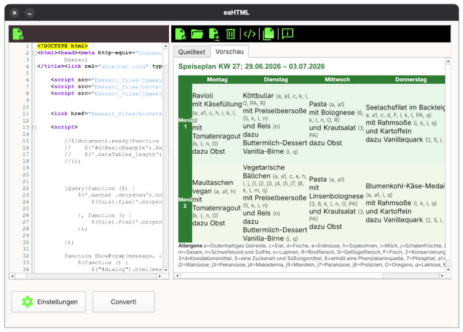Click the Mittwoch column header
Image resolution: width=463 pixels, height=332 pixels.
tap(337, 79)
